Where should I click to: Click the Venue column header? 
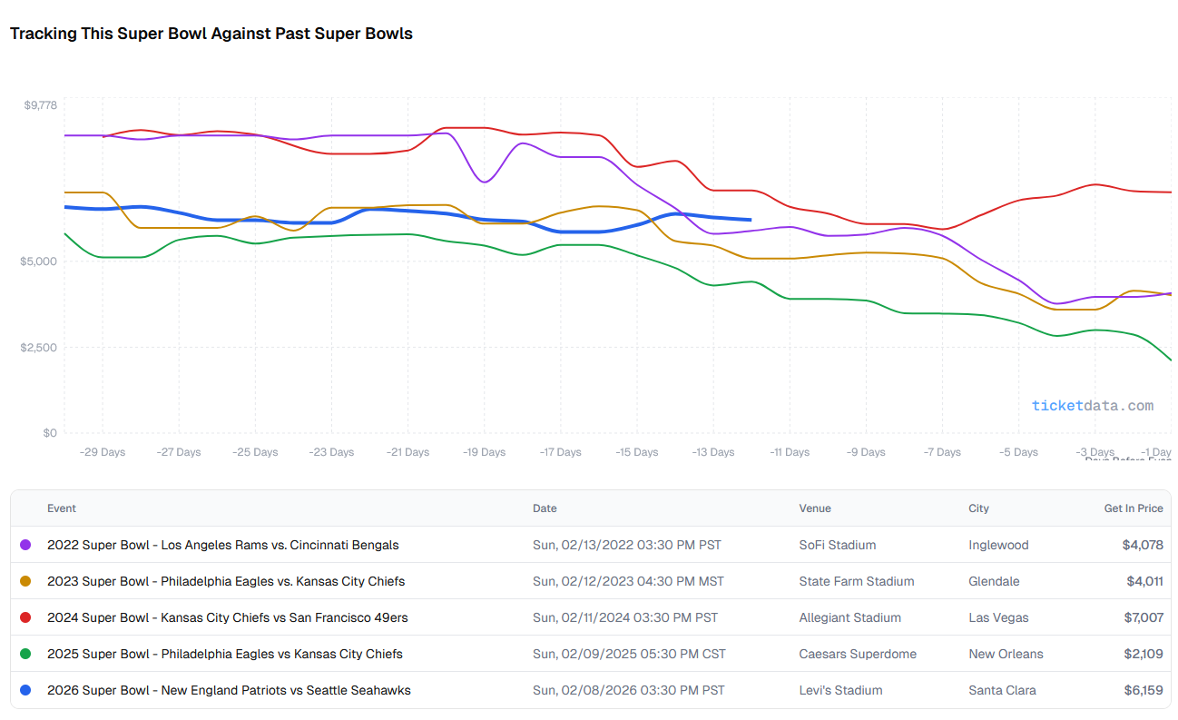(x=815, y=508)
